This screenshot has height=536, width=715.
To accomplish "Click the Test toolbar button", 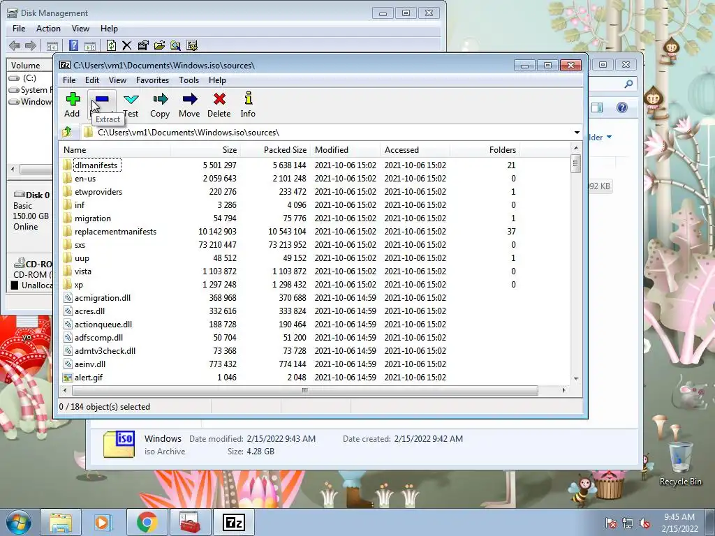I will pyautogui.click(x=131, y=105).
